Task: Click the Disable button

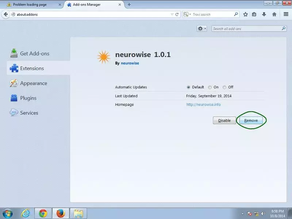Action: 224,120
